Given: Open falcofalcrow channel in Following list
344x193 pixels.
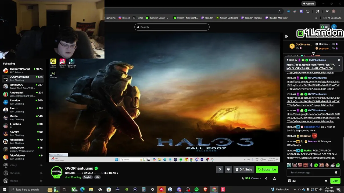Looking at the screenshot, I should click(x=23, y=157).
